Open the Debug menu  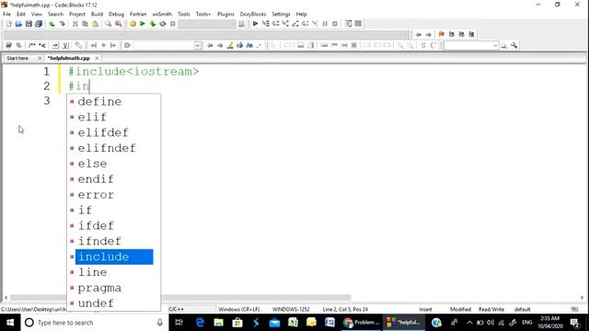[116, 14]
